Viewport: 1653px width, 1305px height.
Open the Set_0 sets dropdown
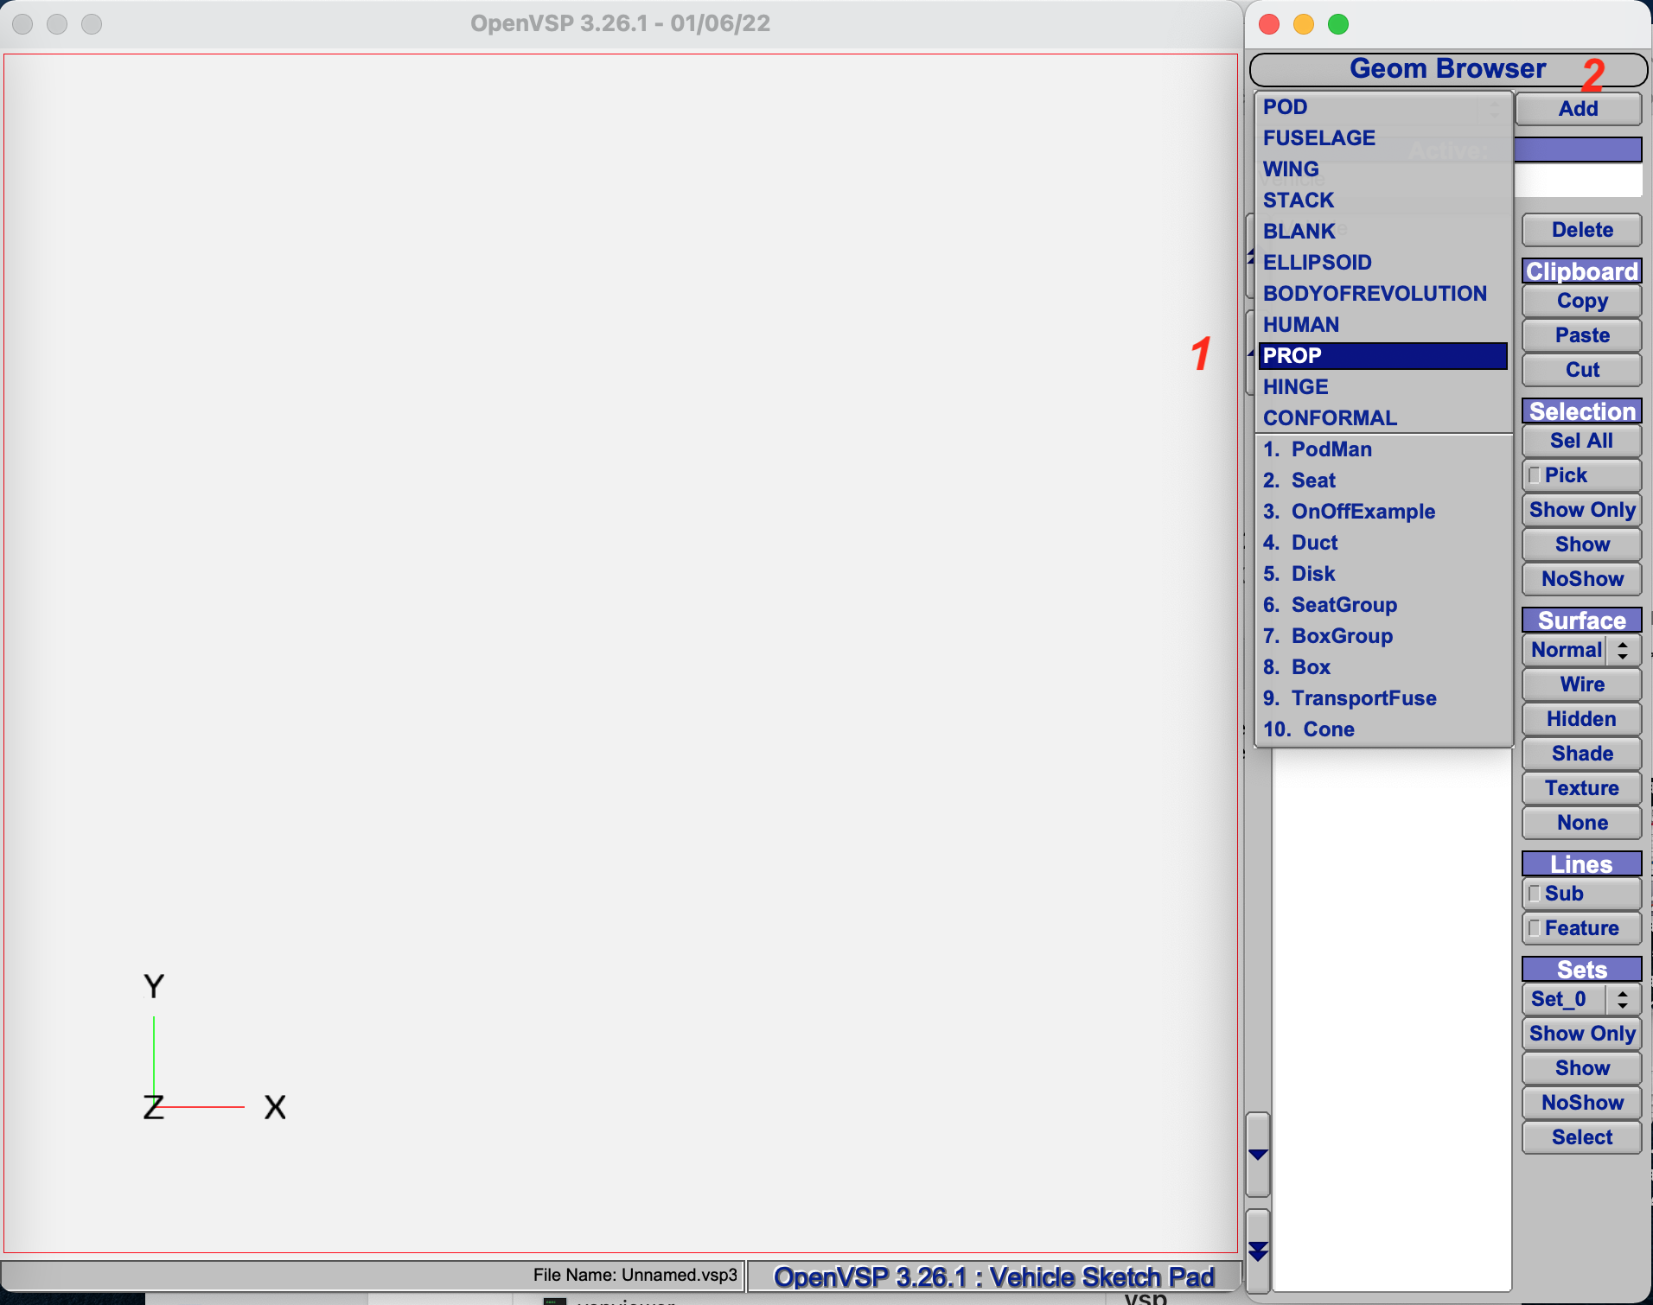click(x=1581, y=999)
